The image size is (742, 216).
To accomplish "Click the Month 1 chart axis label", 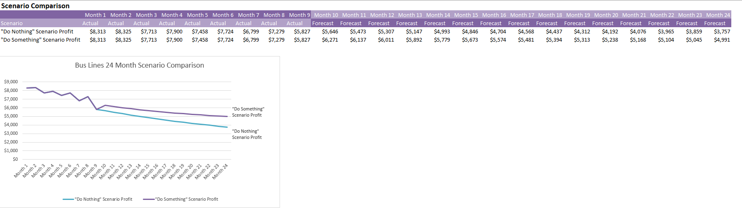I will (21, 171).
